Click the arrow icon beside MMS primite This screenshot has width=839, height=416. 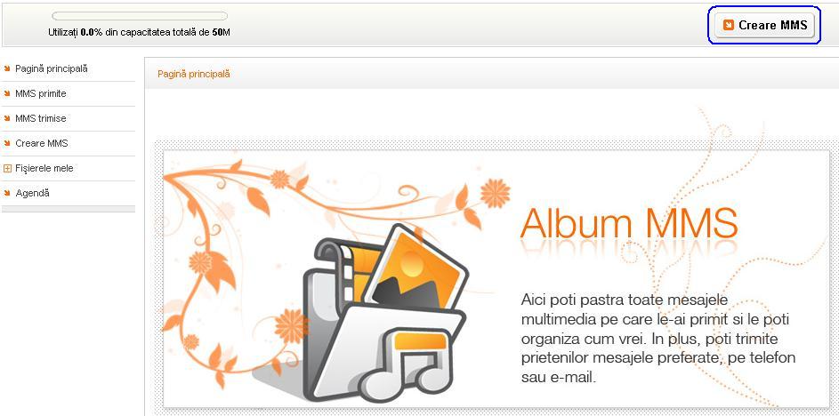pyautogui.click(x=7, y=93)
